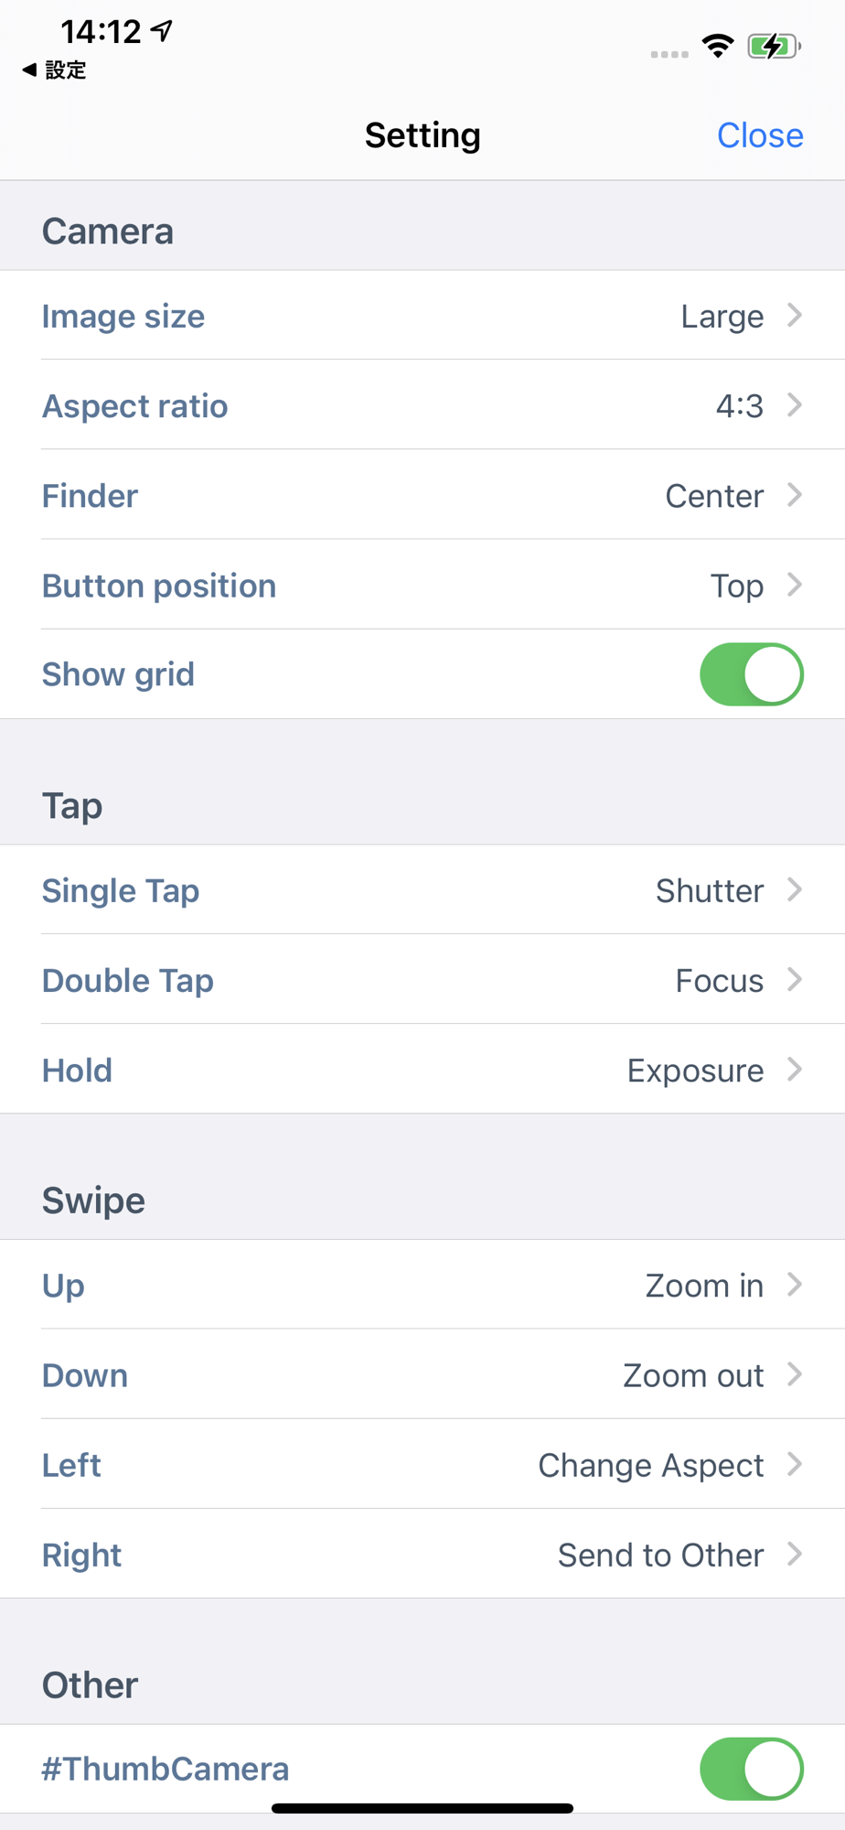Screen dimensions: 845x1830
Task: Open the Swipe Up Zoom in setting
Action: point(422,1285)
